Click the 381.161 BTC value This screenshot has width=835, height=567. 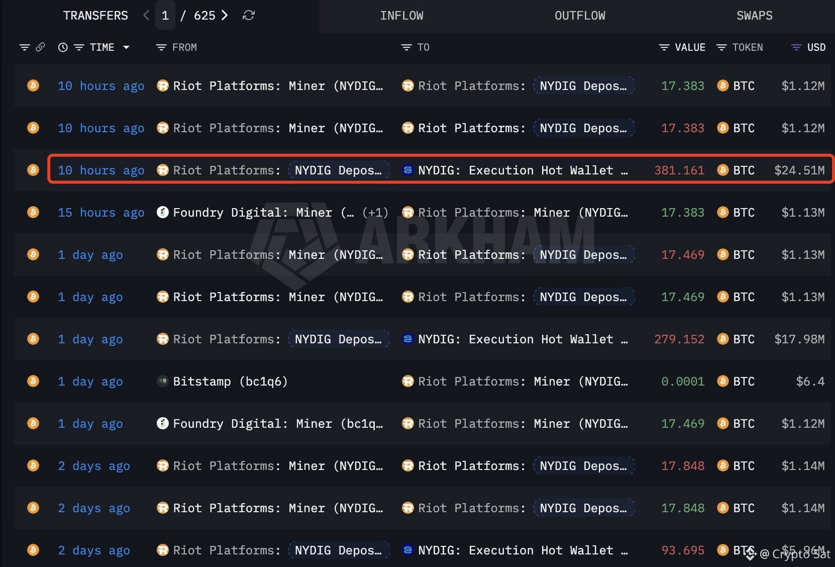(x=679, y=170)
